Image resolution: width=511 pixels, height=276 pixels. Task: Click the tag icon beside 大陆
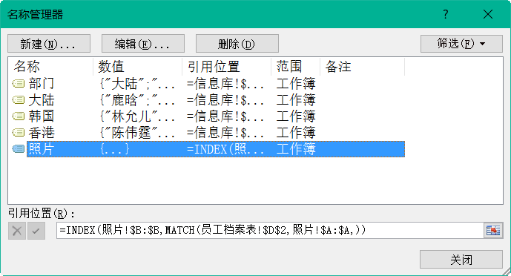(19, 100)
